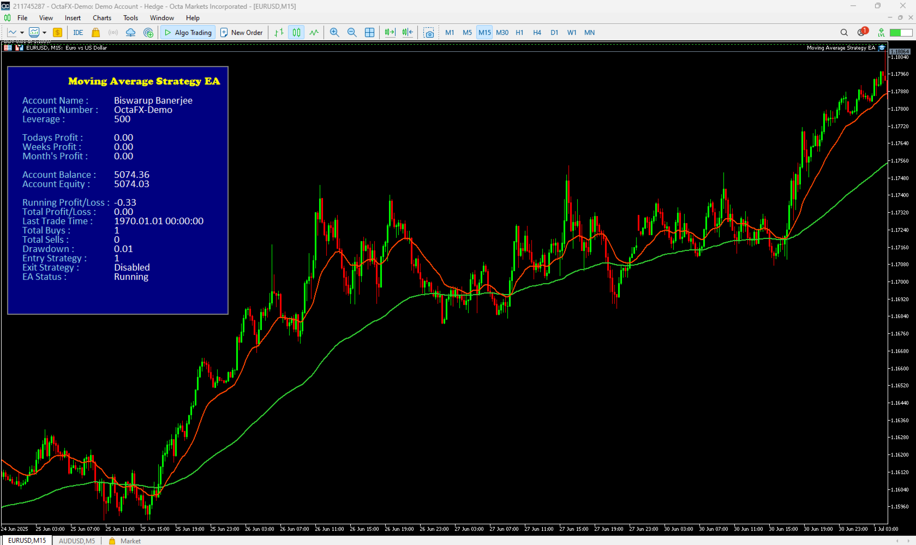Click the radar signal plus icon
Screen dimensions: 916x545
click(148, 33)
